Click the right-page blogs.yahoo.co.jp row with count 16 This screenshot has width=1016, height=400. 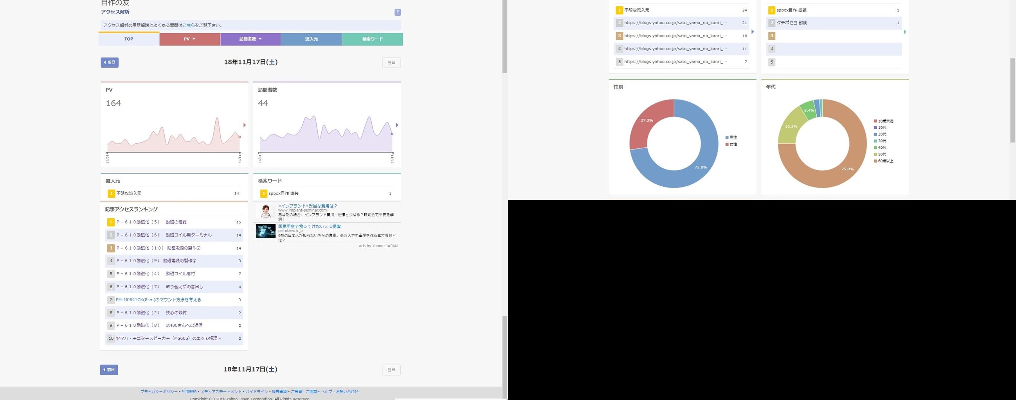681,36
